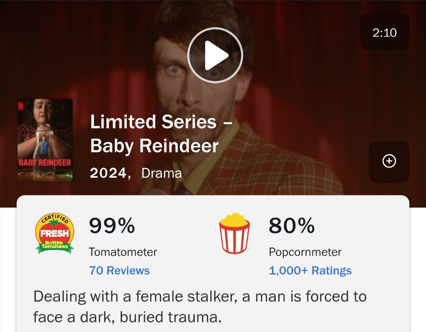Screen dimensions: 426x332
Task: Open the 1,000+ Ratings link
Action: click(x=310, y=270)
